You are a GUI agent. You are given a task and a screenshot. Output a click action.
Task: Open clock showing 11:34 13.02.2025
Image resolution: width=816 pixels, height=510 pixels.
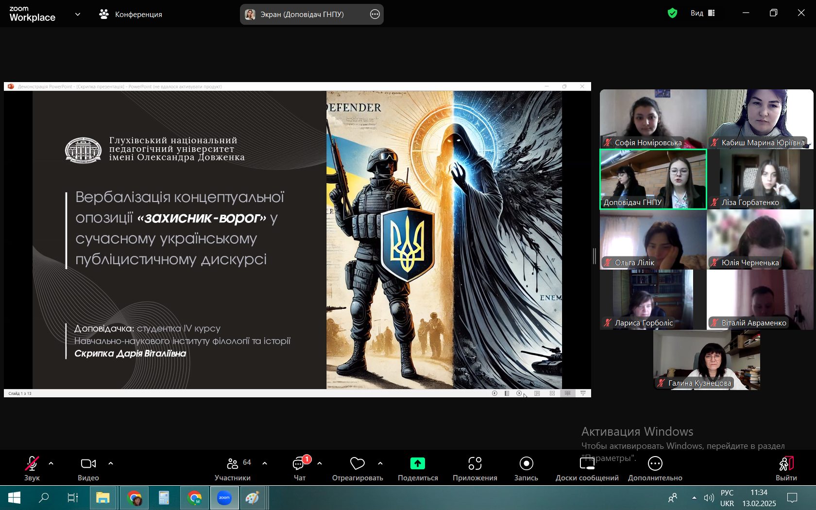759,498
